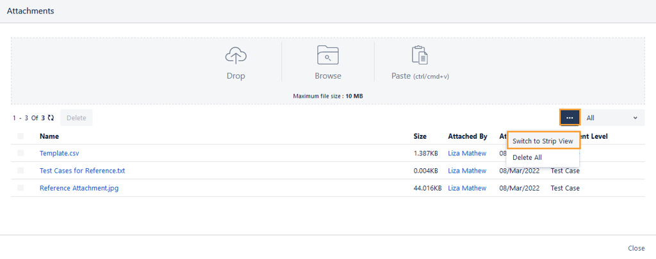Screen dimensions: 656x259
Task: Close the Attachments dialog
Action: pos(635,248)
